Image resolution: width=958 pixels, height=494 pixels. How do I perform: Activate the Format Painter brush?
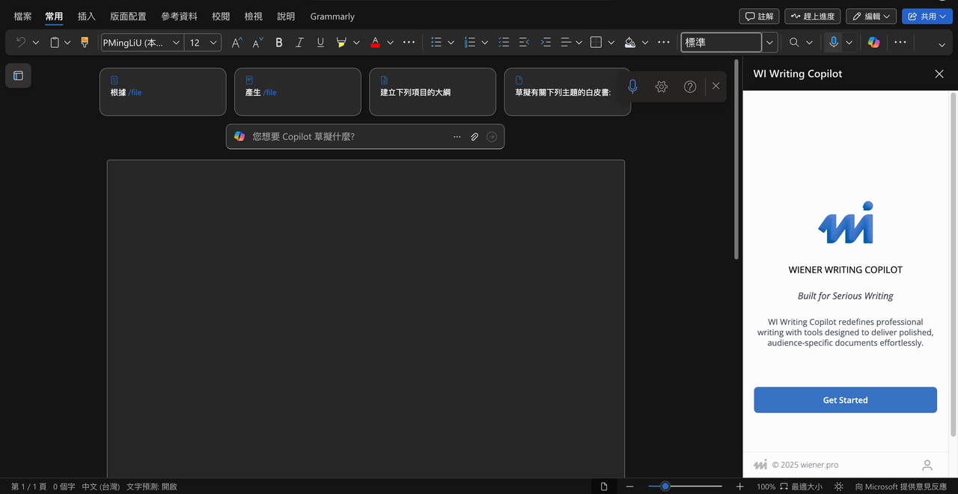(x=85, y=43)
